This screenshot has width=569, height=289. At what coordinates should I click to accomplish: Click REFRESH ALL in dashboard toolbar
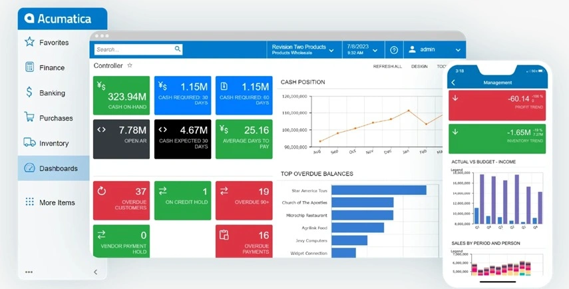pyautogui.click(x=387, y=67)
